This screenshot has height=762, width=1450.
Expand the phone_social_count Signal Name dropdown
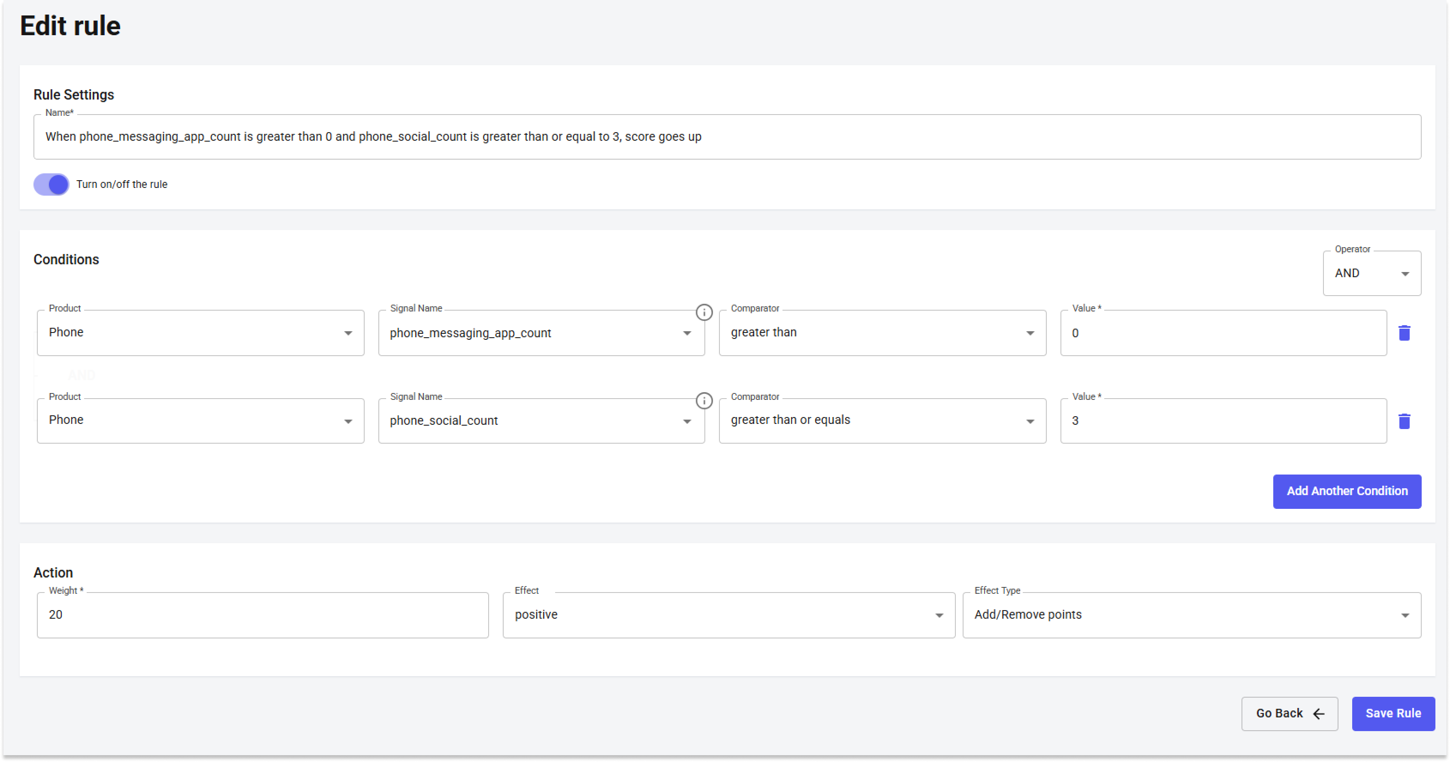point(541,421)
